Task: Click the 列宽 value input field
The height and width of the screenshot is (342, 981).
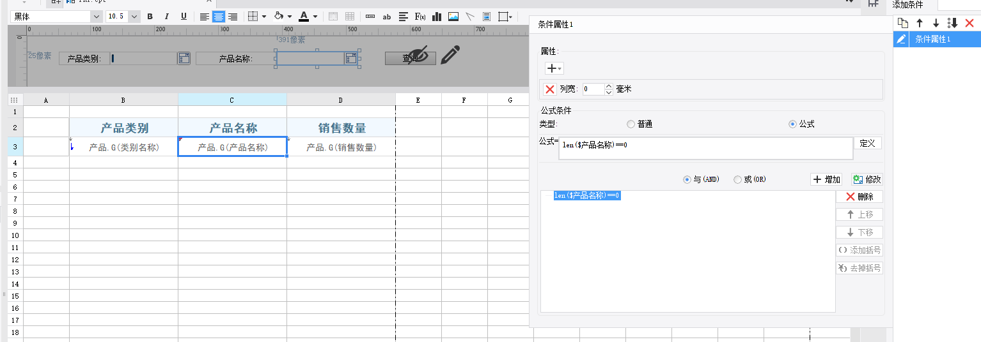Action: [593, 89]
